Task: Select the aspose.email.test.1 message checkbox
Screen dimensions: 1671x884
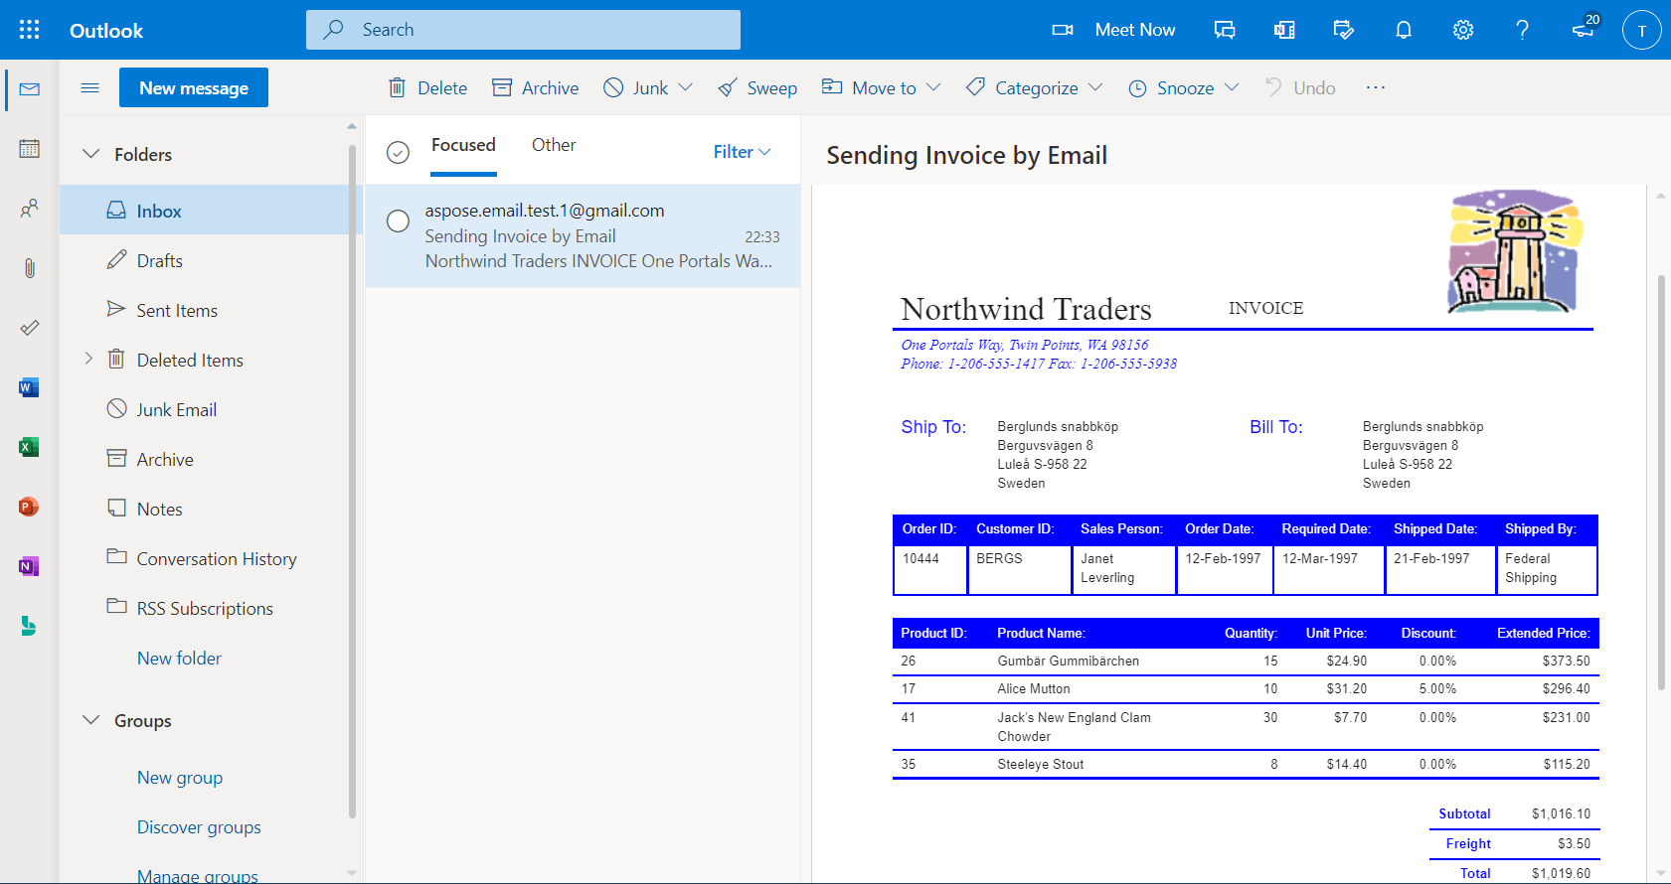Action: pos(398,221)
